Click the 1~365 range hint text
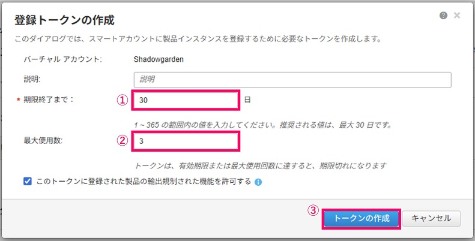Viewport: 475px width, 241px height. click(x=263, y=125)
